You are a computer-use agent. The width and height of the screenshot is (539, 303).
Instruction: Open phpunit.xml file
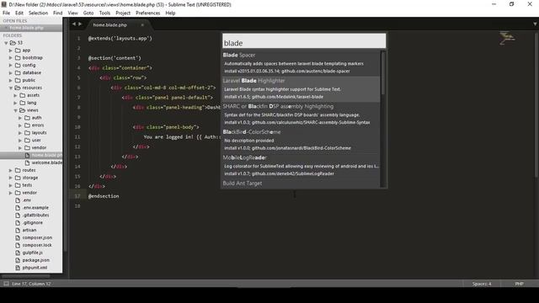(x=35, y=268)
